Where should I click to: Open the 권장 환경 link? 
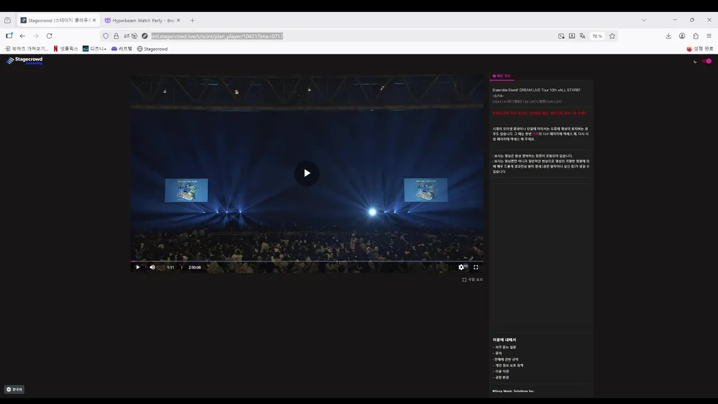point(501,378)
